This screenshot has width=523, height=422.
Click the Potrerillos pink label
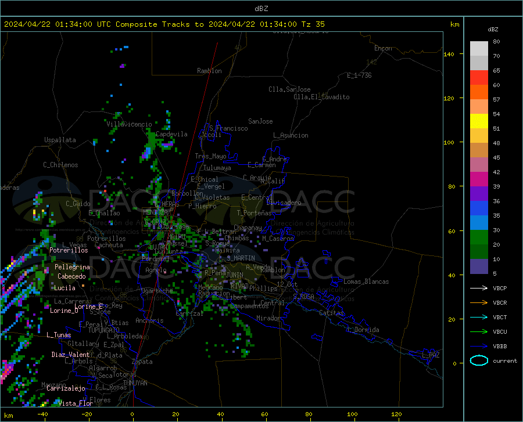(69, 250)
